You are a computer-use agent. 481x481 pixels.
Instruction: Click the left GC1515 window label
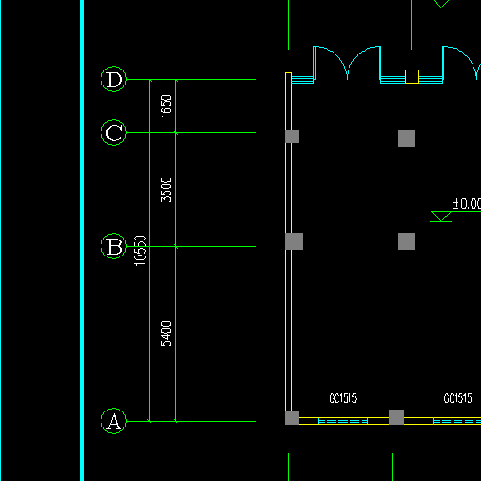click(x=343, y=398)
